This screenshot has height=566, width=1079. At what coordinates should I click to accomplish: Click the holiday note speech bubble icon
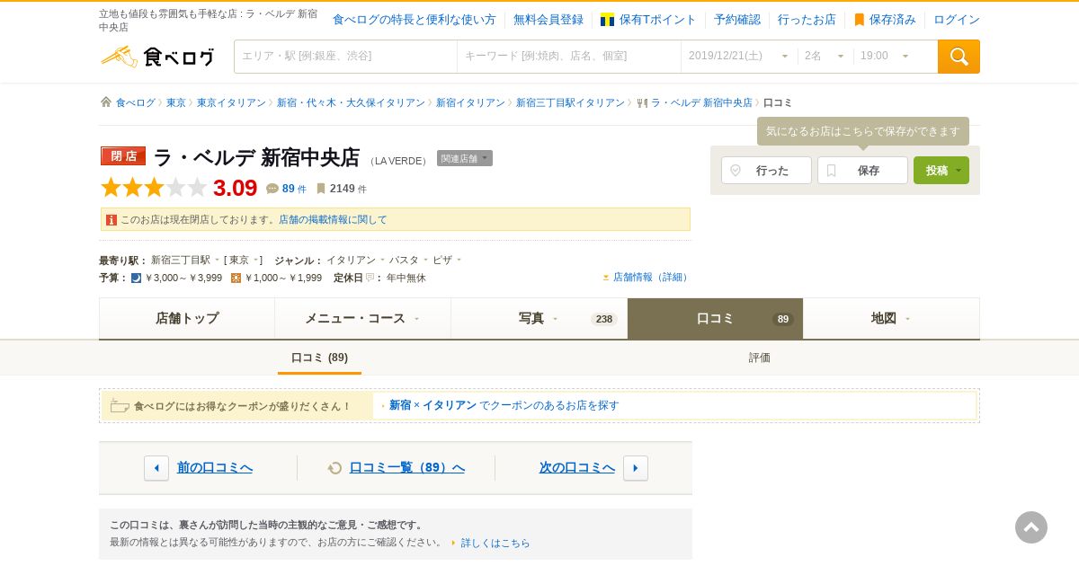pos(370,278)
